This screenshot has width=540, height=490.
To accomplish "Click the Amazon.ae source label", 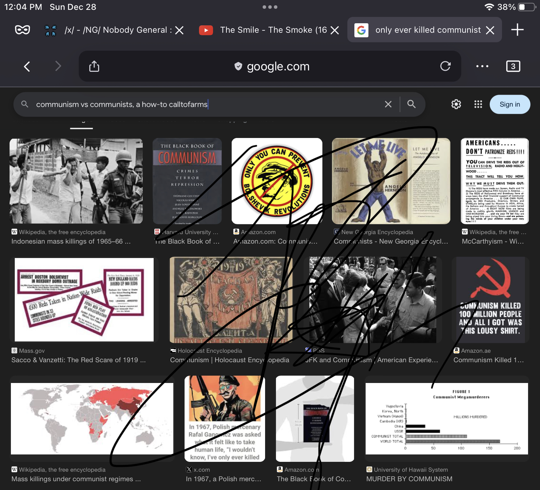I will click(476, 351).
